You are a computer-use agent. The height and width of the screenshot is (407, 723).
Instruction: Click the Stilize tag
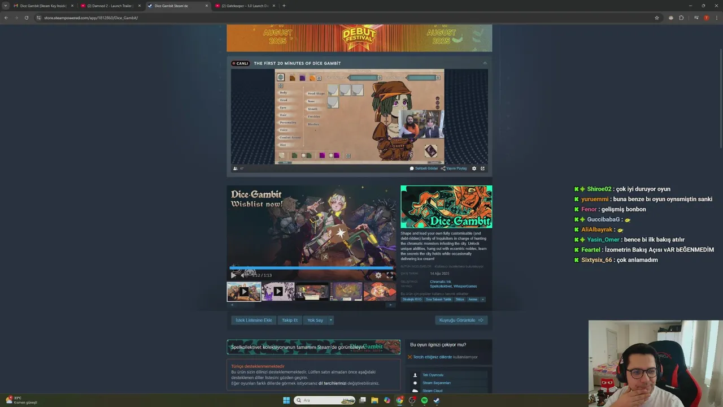tap(460, 300)
